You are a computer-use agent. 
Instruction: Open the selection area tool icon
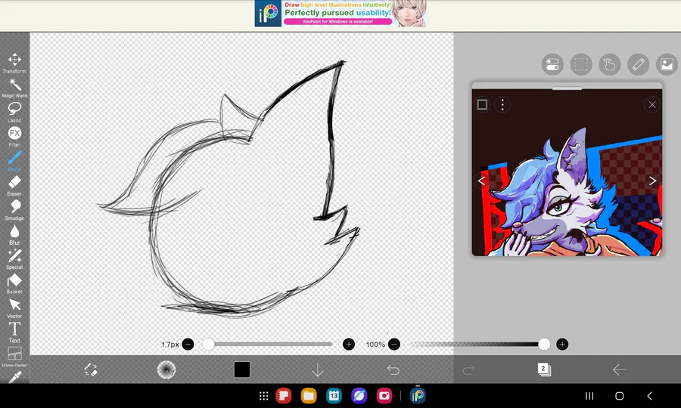pyautogui.click(x=581, y=65)
